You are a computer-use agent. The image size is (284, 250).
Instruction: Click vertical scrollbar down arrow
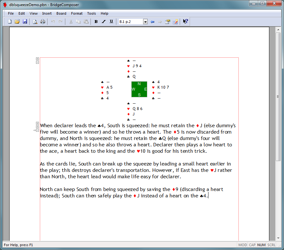pyautogui.click(x=278, y=238)
